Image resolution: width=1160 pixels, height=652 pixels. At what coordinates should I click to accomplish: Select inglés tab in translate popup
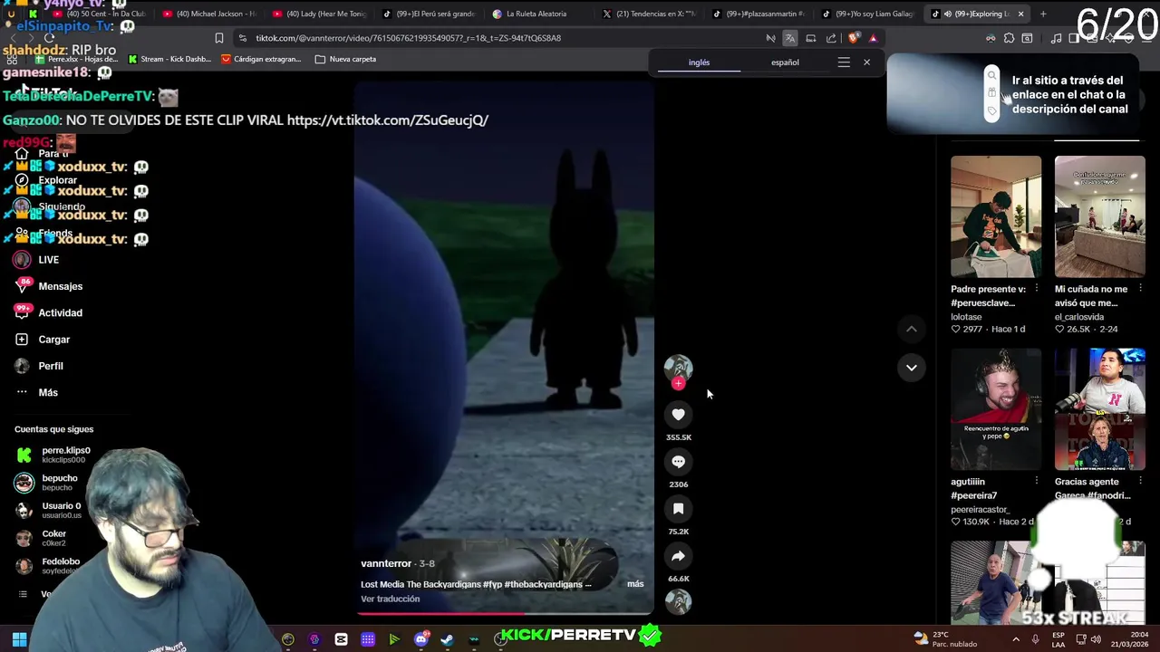699,62
